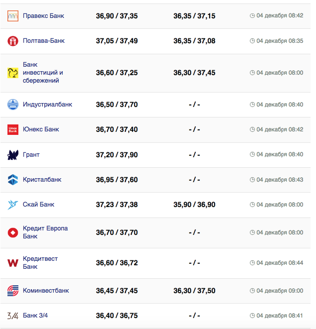This screenshot has height=329, width=316.
Task: Click the clock icon in Скай Банк row
Action: coord(252,205)
